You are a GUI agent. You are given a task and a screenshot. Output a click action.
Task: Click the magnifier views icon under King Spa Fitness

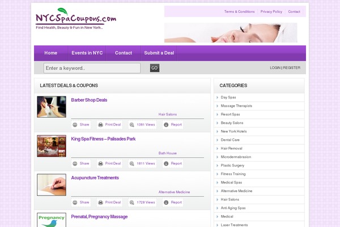(x=132, y=163)
